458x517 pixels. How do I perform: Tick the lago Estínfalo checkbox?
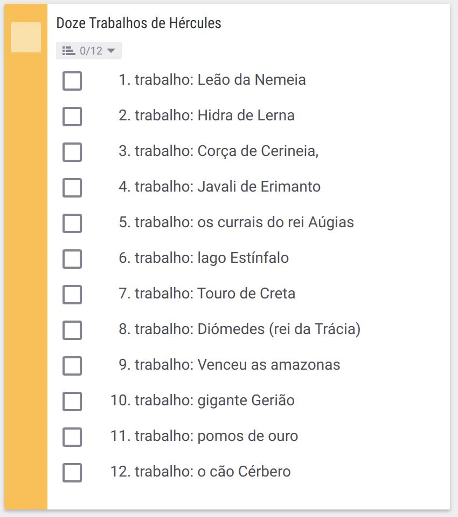tap(72, 259)
